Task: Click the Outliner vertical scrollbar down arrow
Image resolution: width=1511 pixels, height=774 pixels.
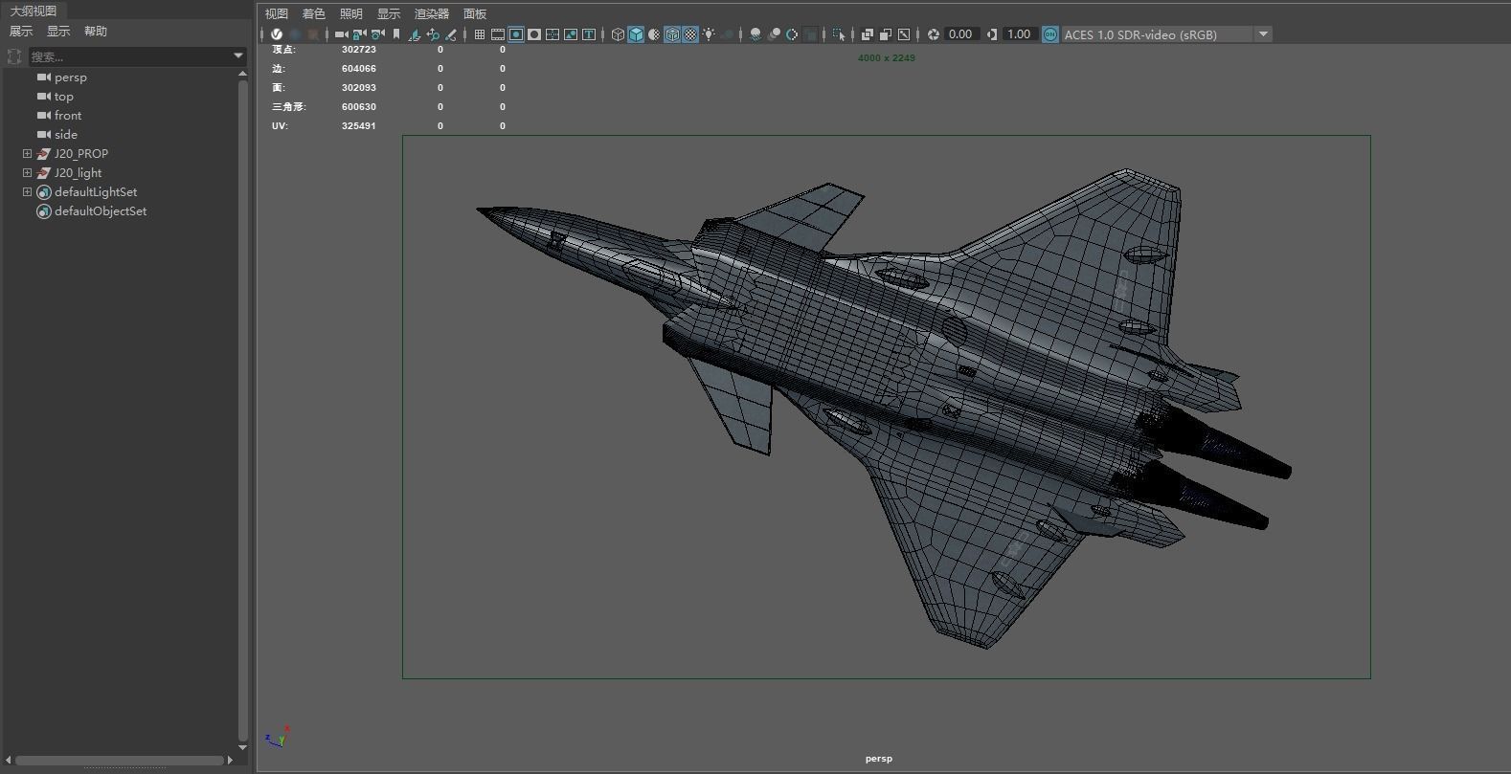Action: coord(242,747)
